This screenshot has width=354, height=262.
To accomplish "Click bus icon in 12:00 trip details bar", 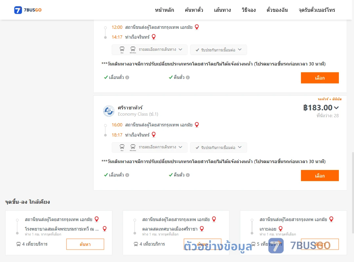I will coord(122,50).
